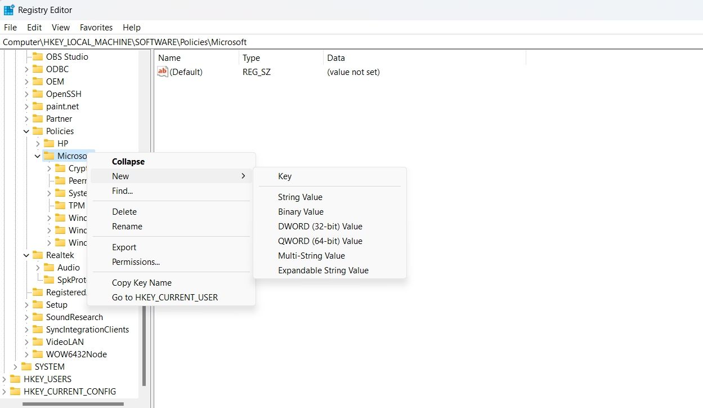
Task: Select the SoundResearch folder icon
Action: click(x=38, y=317)
